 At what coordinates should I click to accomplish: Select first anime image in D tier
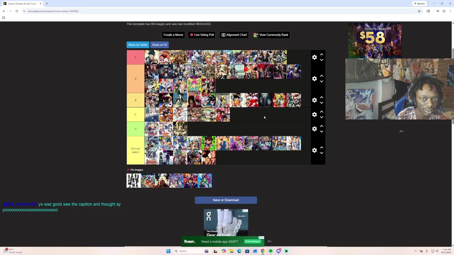pos(151,129)
